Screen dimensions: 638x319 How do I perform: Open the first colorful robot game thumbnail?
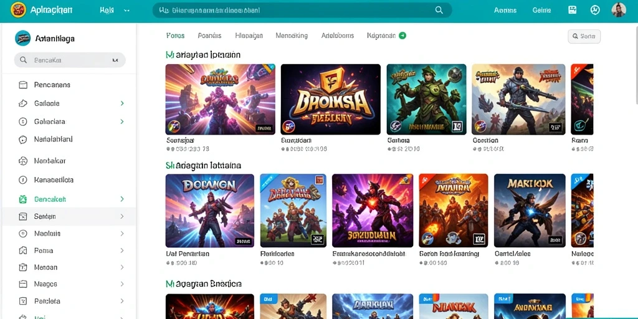click(220, 99)
